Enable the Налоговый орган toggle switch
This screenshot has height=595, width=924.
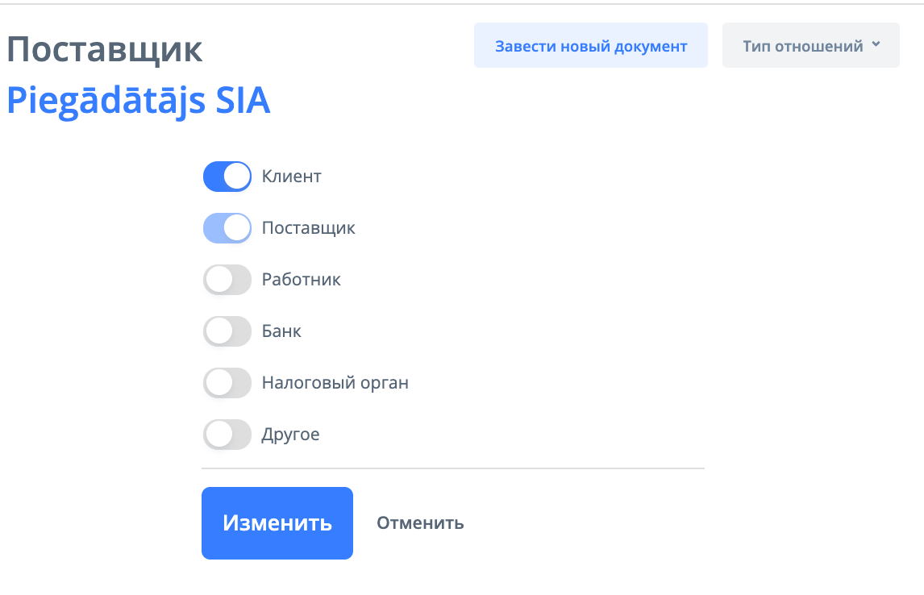pos(227,383)
